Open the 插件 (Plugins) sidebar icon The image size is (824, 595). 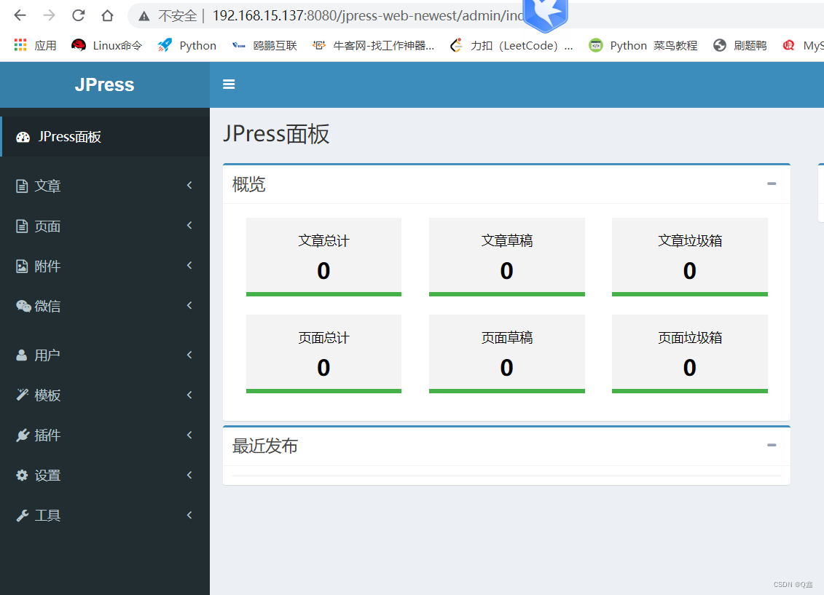22,435
